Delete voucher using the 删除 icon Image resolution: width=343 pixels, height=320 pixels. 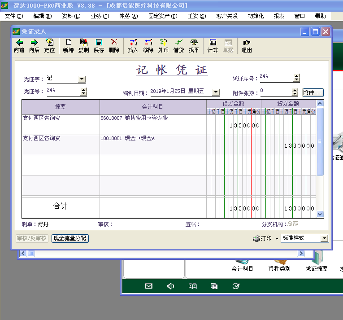tap(114, 46)
